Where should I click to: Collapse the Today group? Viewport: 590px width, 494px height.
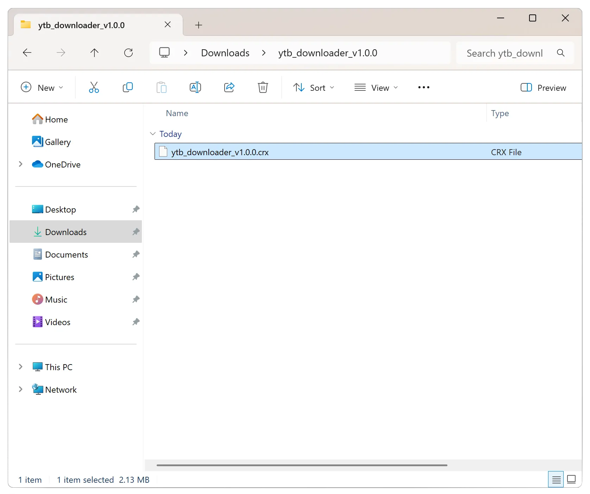153,134
